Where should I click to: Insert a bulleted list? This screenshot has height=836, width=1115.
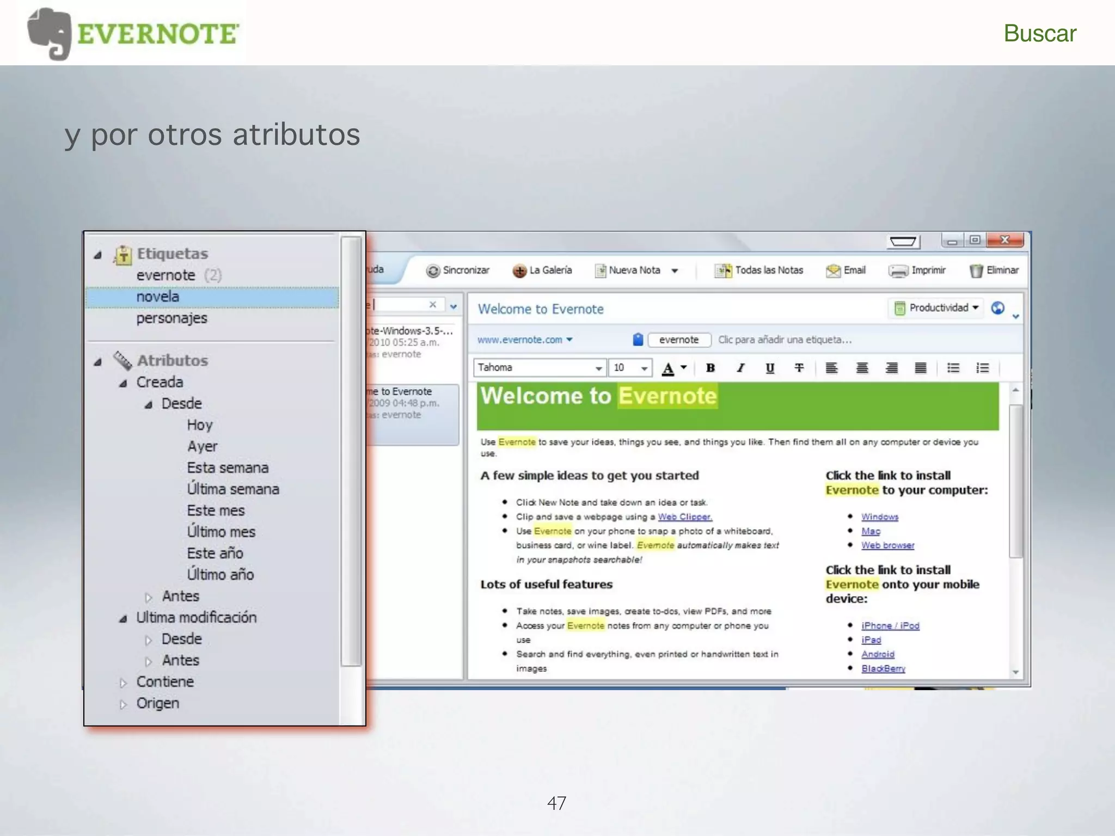[x=953, y=368]
